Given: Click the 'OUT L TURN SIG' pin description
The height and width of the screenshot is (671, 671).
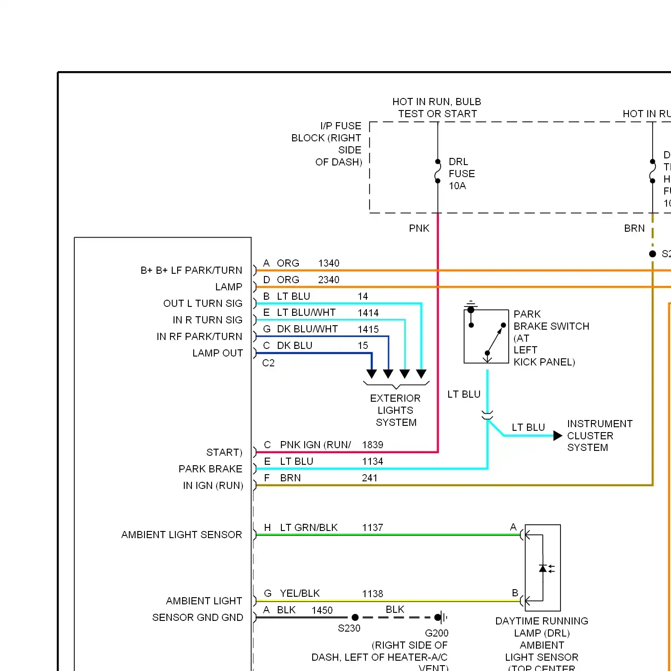Looking at the screenshot, I should (x=203, y=303).
